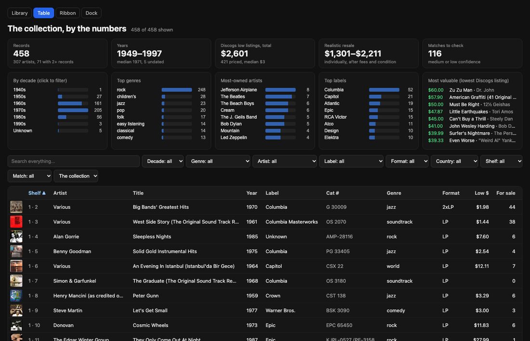Image resolution: width=530 pixels, height=341 pixels.
Task: Open Big Bands' Greatest Hits cover thumbnail
Action: click(x=16, y=207)
